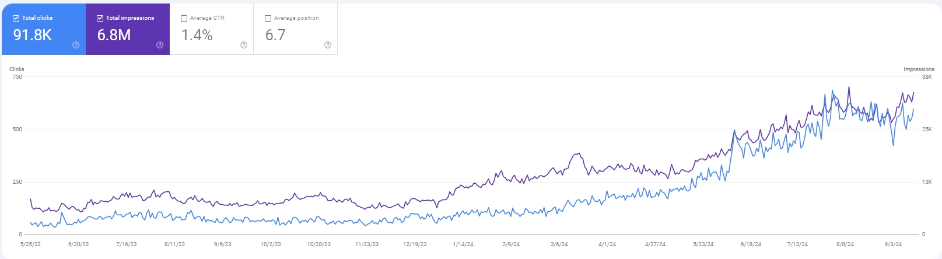Open help icon on Average position card
The image size is (942, 259).
tap(328, 45)
